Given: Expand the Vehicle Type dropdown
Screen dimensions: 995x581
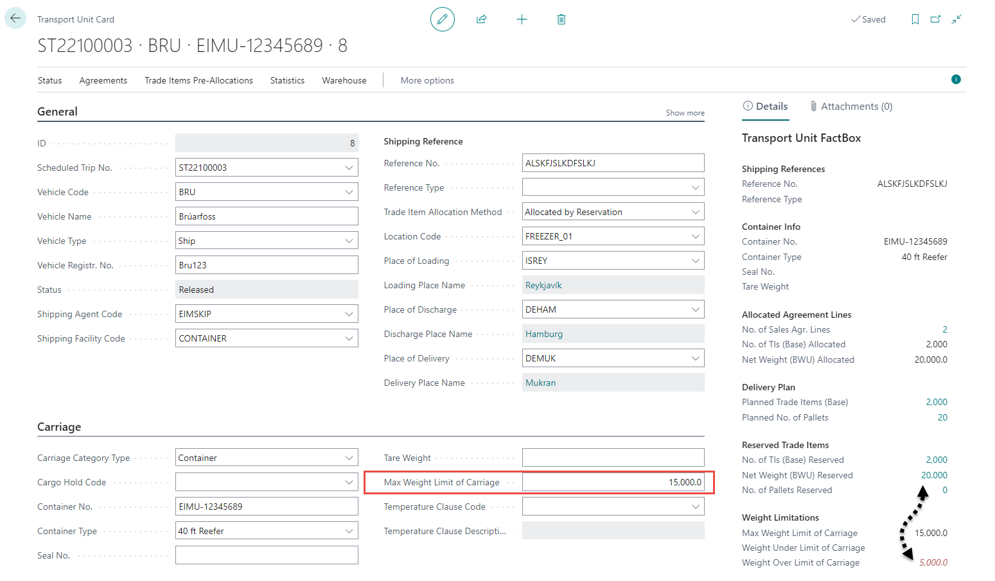Looking at the screenshot, I should pyautogui.click(x=349, y=241).
